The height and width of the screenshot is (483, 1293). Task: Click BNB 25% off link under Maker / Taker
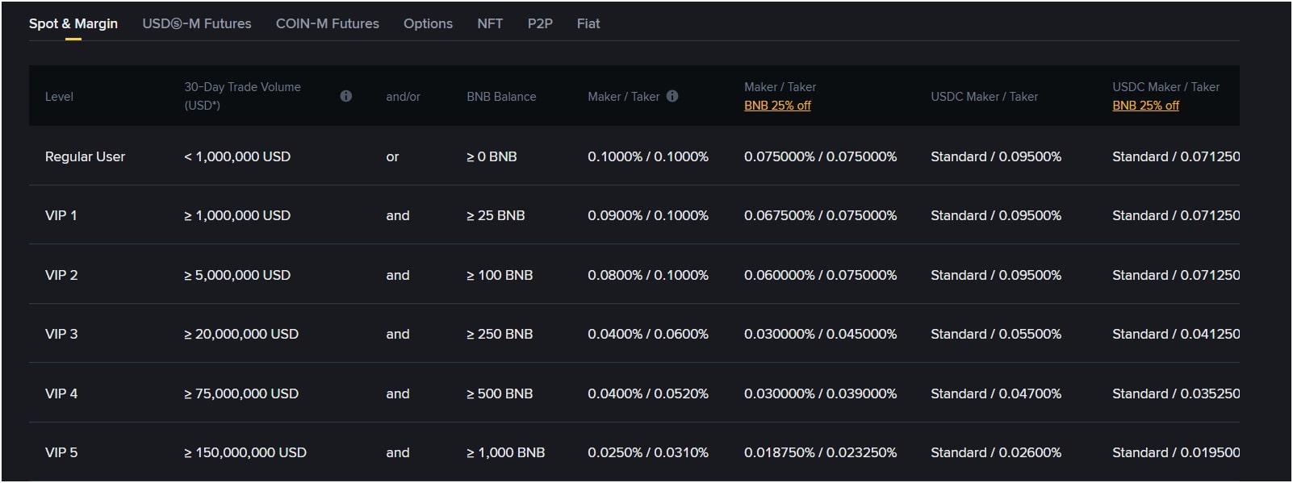tap(777, 106)
